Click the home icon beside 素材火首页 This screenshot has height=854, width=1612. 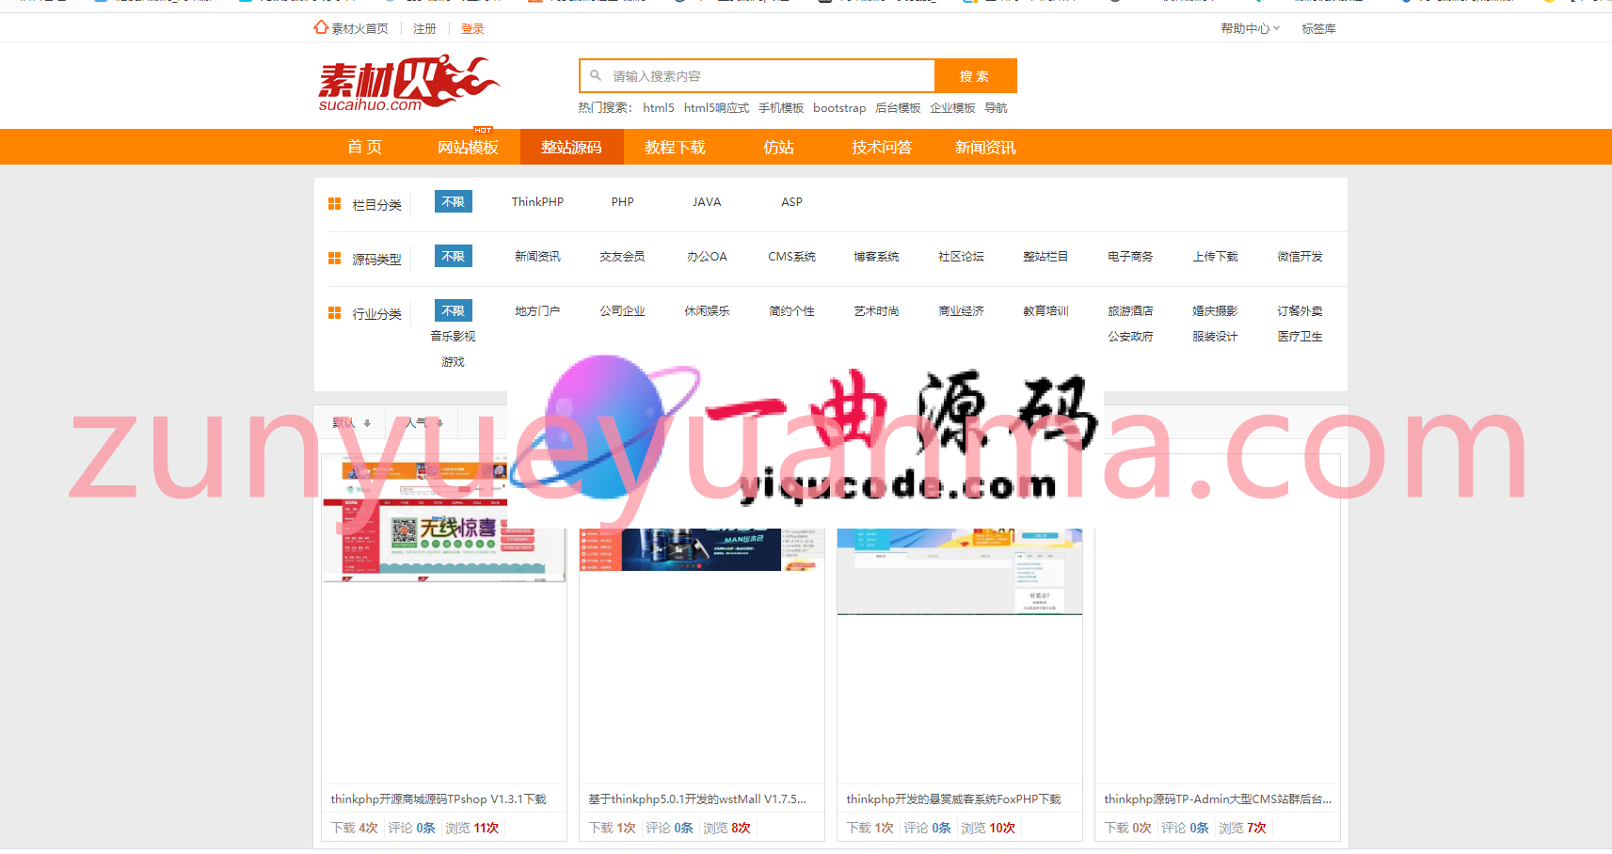click(x=321, y=27)
